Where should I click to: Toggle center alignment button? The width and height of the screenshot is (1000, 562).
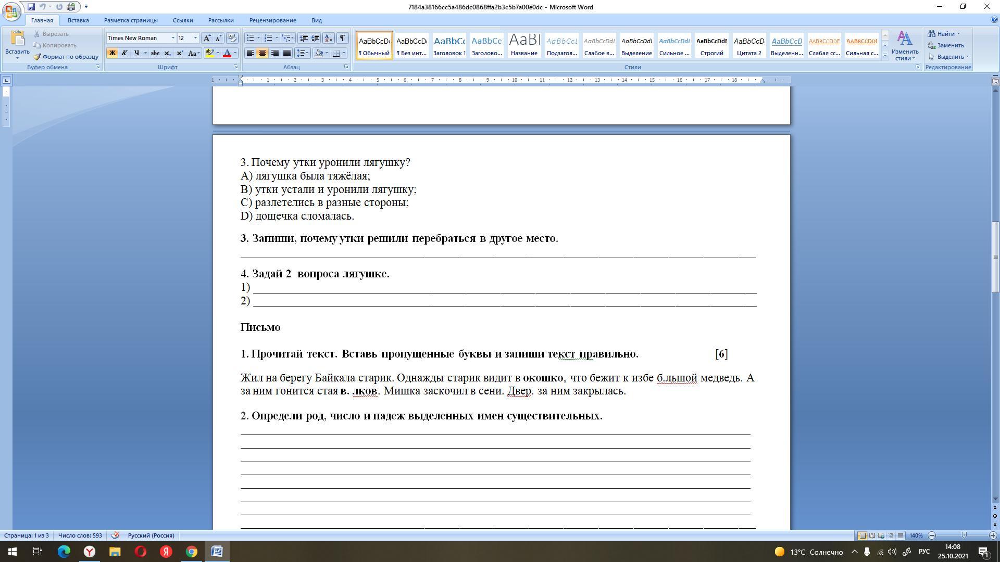click(262, 53)
